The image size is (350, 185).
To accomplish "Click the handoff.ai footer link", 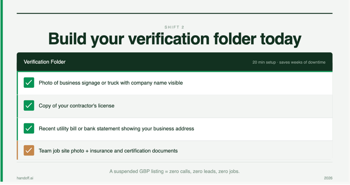I will 25,178.
